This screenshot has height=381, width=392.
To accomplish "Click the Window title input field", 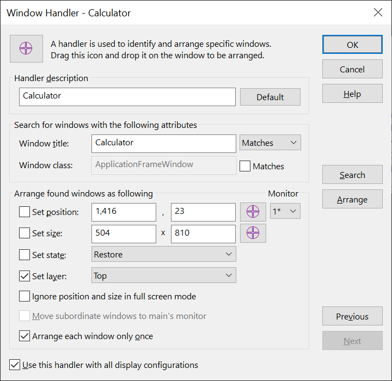I will pyautogui.click(x=164, y=144).
